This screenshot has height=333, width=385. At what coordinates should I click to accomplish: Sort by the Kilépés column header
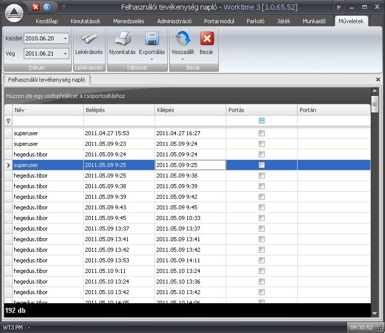190,110
